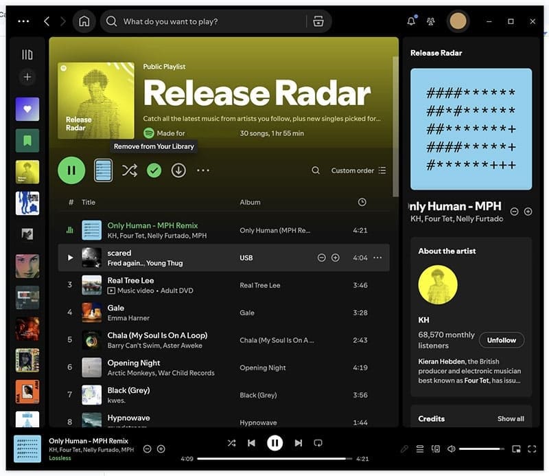Open the Queue icon in bottom bar
Image resolution: width=549 pixels, height=476 pixels.
pyautogui.click(x=420, y=449)
